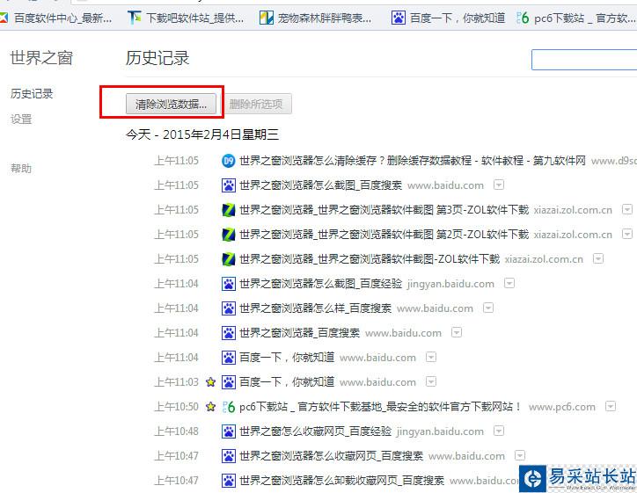Open dropdown for 怎么收藏网页_百度经验 entry

[x=499, y=431]
